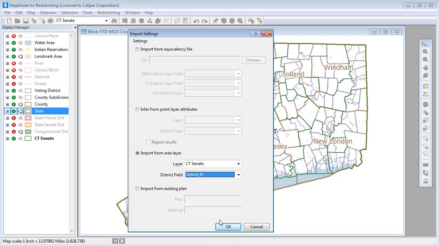Open the Redistricting menu
439x246 pixels.
[109, 13]
